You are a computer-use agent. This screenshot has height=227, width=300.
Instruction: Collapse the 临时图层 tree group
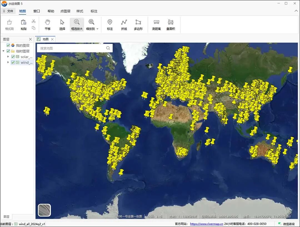(3, 51)
